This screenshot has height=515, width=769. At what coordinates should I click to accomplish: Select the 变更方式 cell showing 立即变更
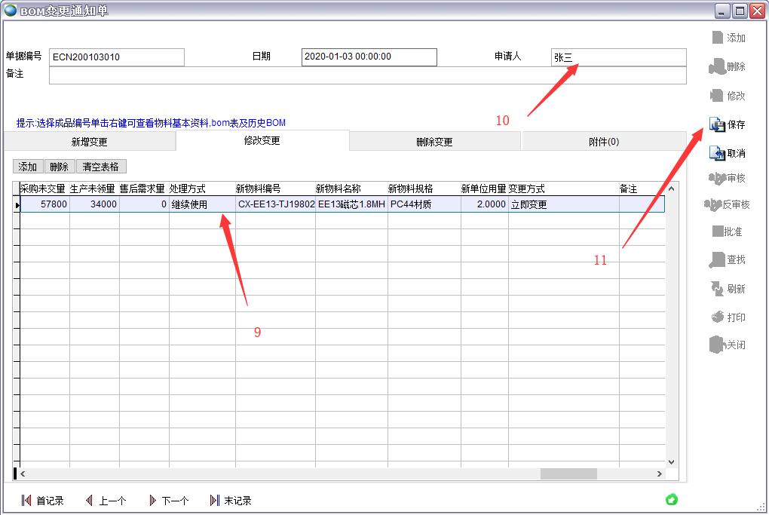[562, 204]
